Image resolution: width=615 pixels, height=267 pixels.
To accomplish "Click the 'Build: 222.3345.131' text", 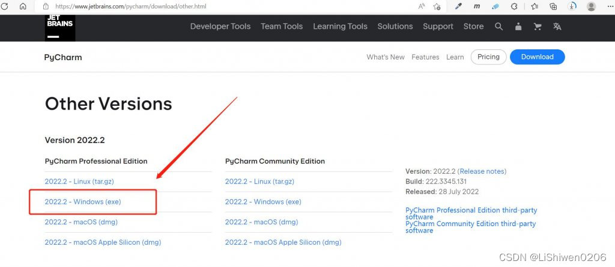I will click(436, 182).
